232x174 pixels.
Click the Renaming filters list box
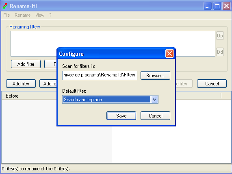click(x=113, y=43)
